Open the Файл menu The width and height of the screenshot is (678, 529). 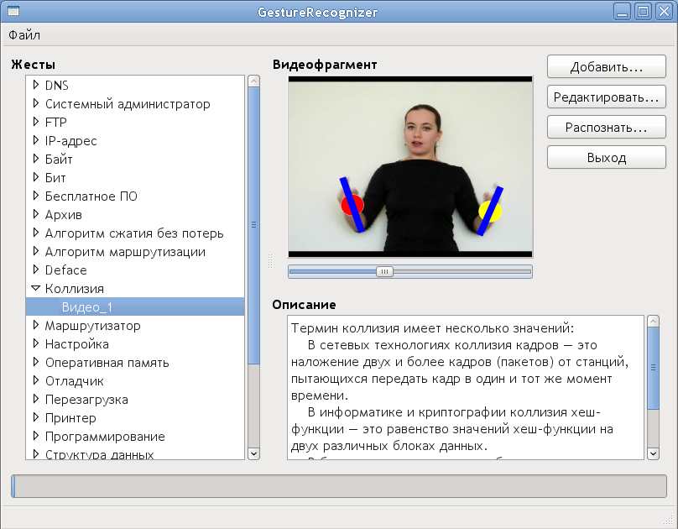click(x=24, y=35)
